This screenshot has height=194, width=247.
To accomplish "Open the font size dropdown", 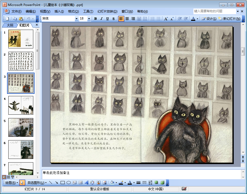I will click(89, 19).
